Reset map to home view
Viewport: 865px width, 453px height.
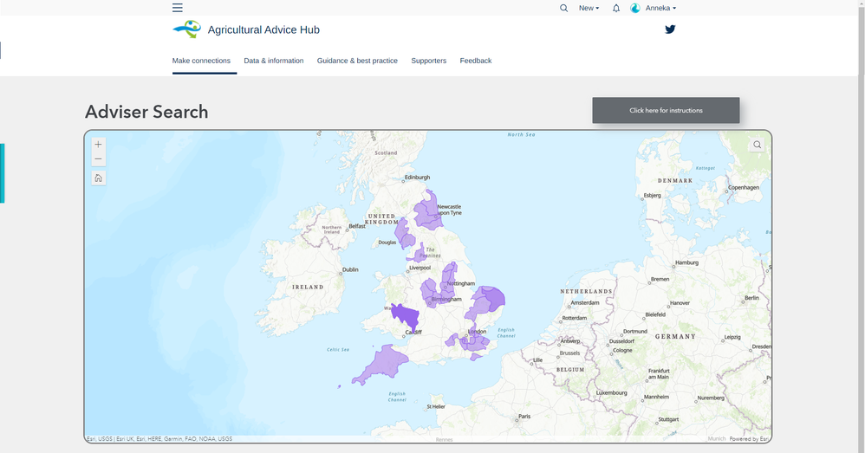tap(99, 178)
